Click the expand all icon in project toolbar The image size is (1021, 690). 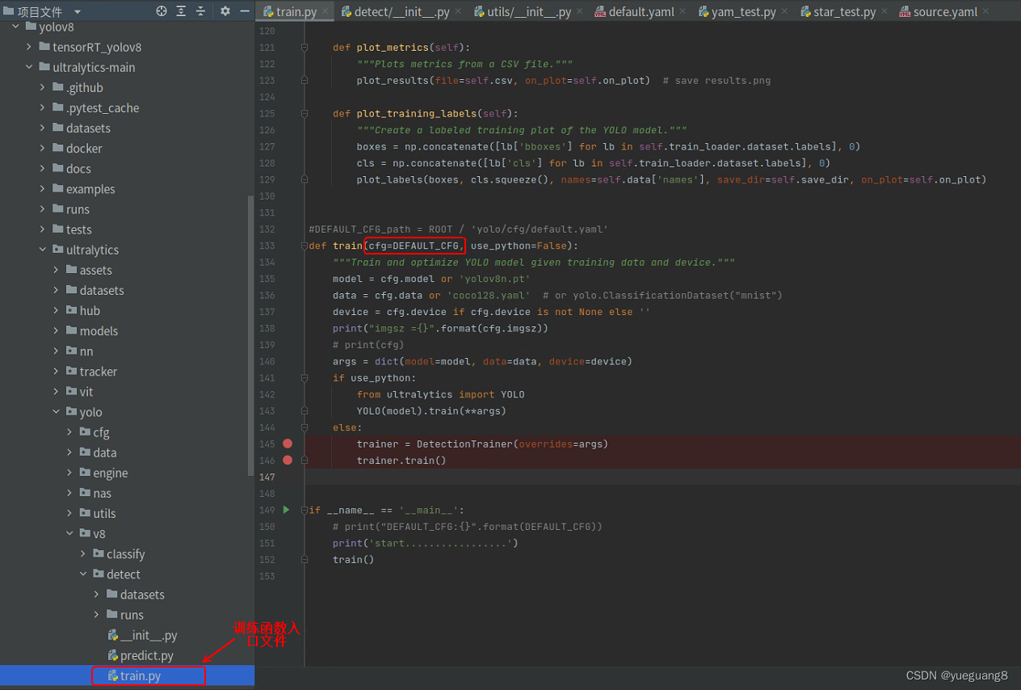coord(181,11)
